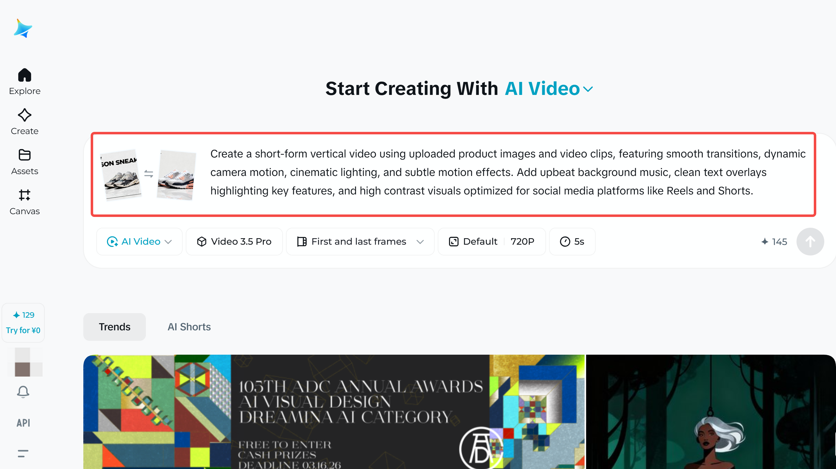836x469 pixels.
Task: Open the notifications bell
Action: pyautogui.click(x=23, y=392)
